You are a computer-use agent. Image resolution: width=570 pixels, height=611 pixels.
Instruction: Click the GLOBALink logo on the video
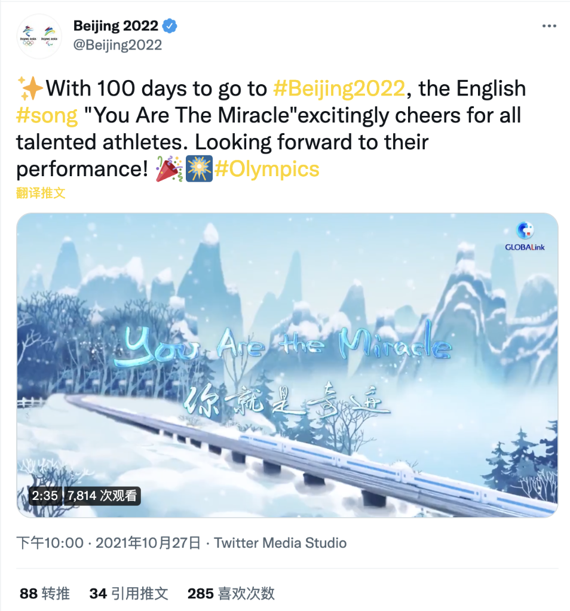click(525, 237)
